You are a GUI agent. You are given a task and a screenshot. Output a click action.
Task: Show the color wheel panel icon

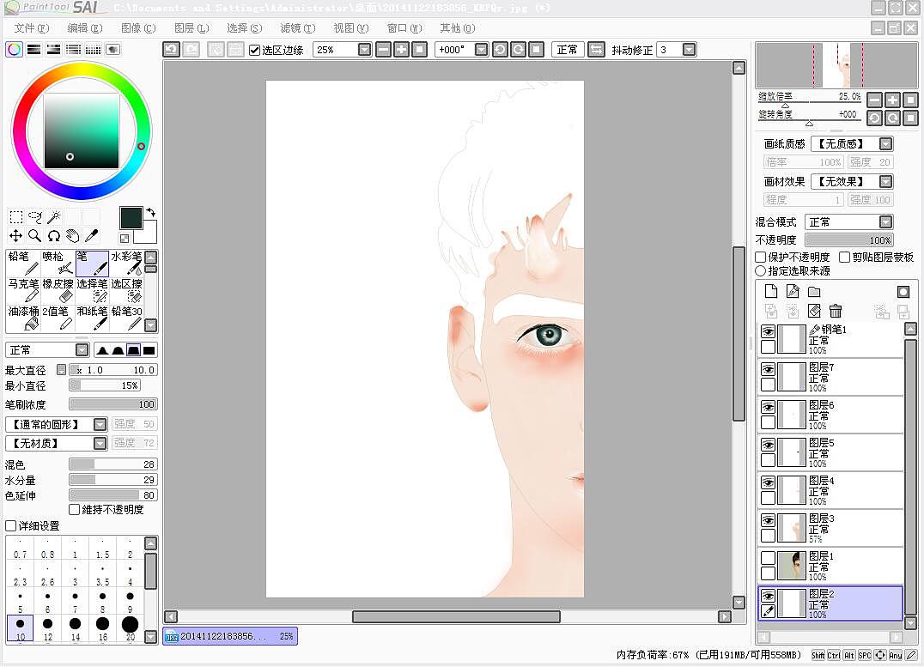click(14, 50)
